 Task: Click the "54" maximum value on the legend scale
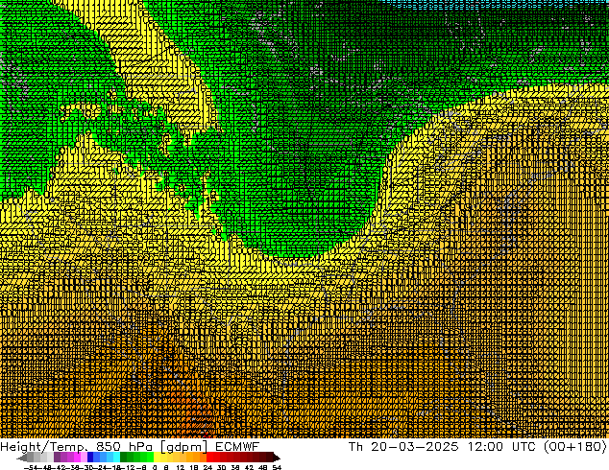click(x=277, y=467)
